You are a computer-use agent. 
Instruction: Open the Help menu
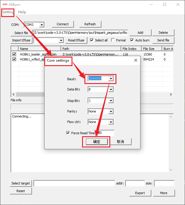coord(22,12)
